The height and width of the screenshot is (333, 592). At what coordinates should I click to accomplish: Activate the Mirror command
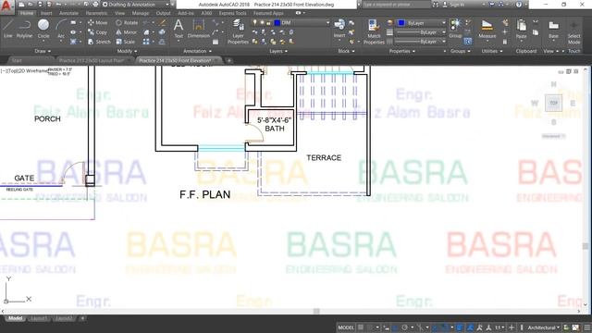coord(127,32)
